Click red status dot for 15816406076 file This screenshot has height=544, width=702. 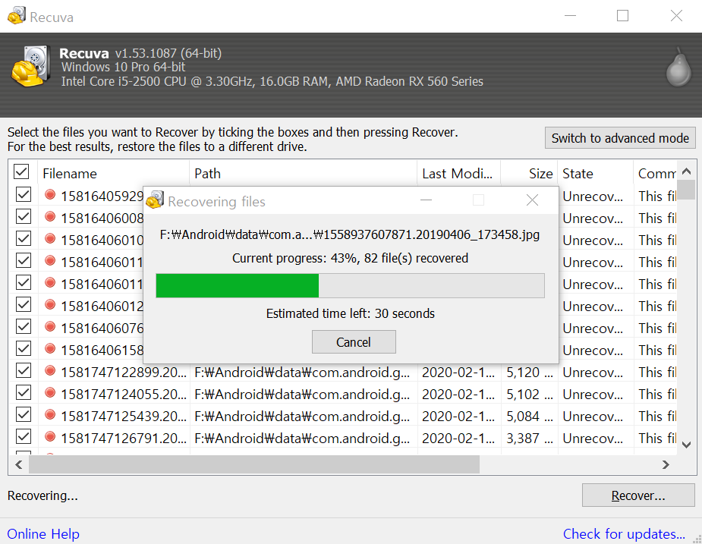pos(50,327)
